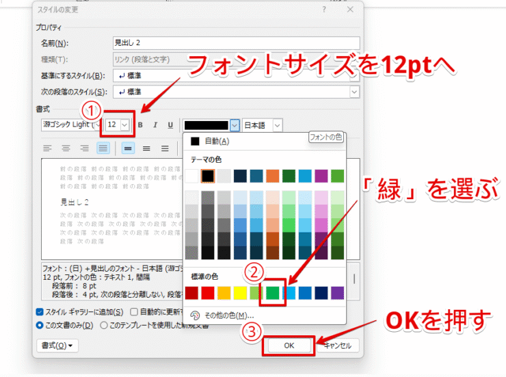Open the 次の段落のスタイル dropdown
506x377 pixels.
click(354, 92)
